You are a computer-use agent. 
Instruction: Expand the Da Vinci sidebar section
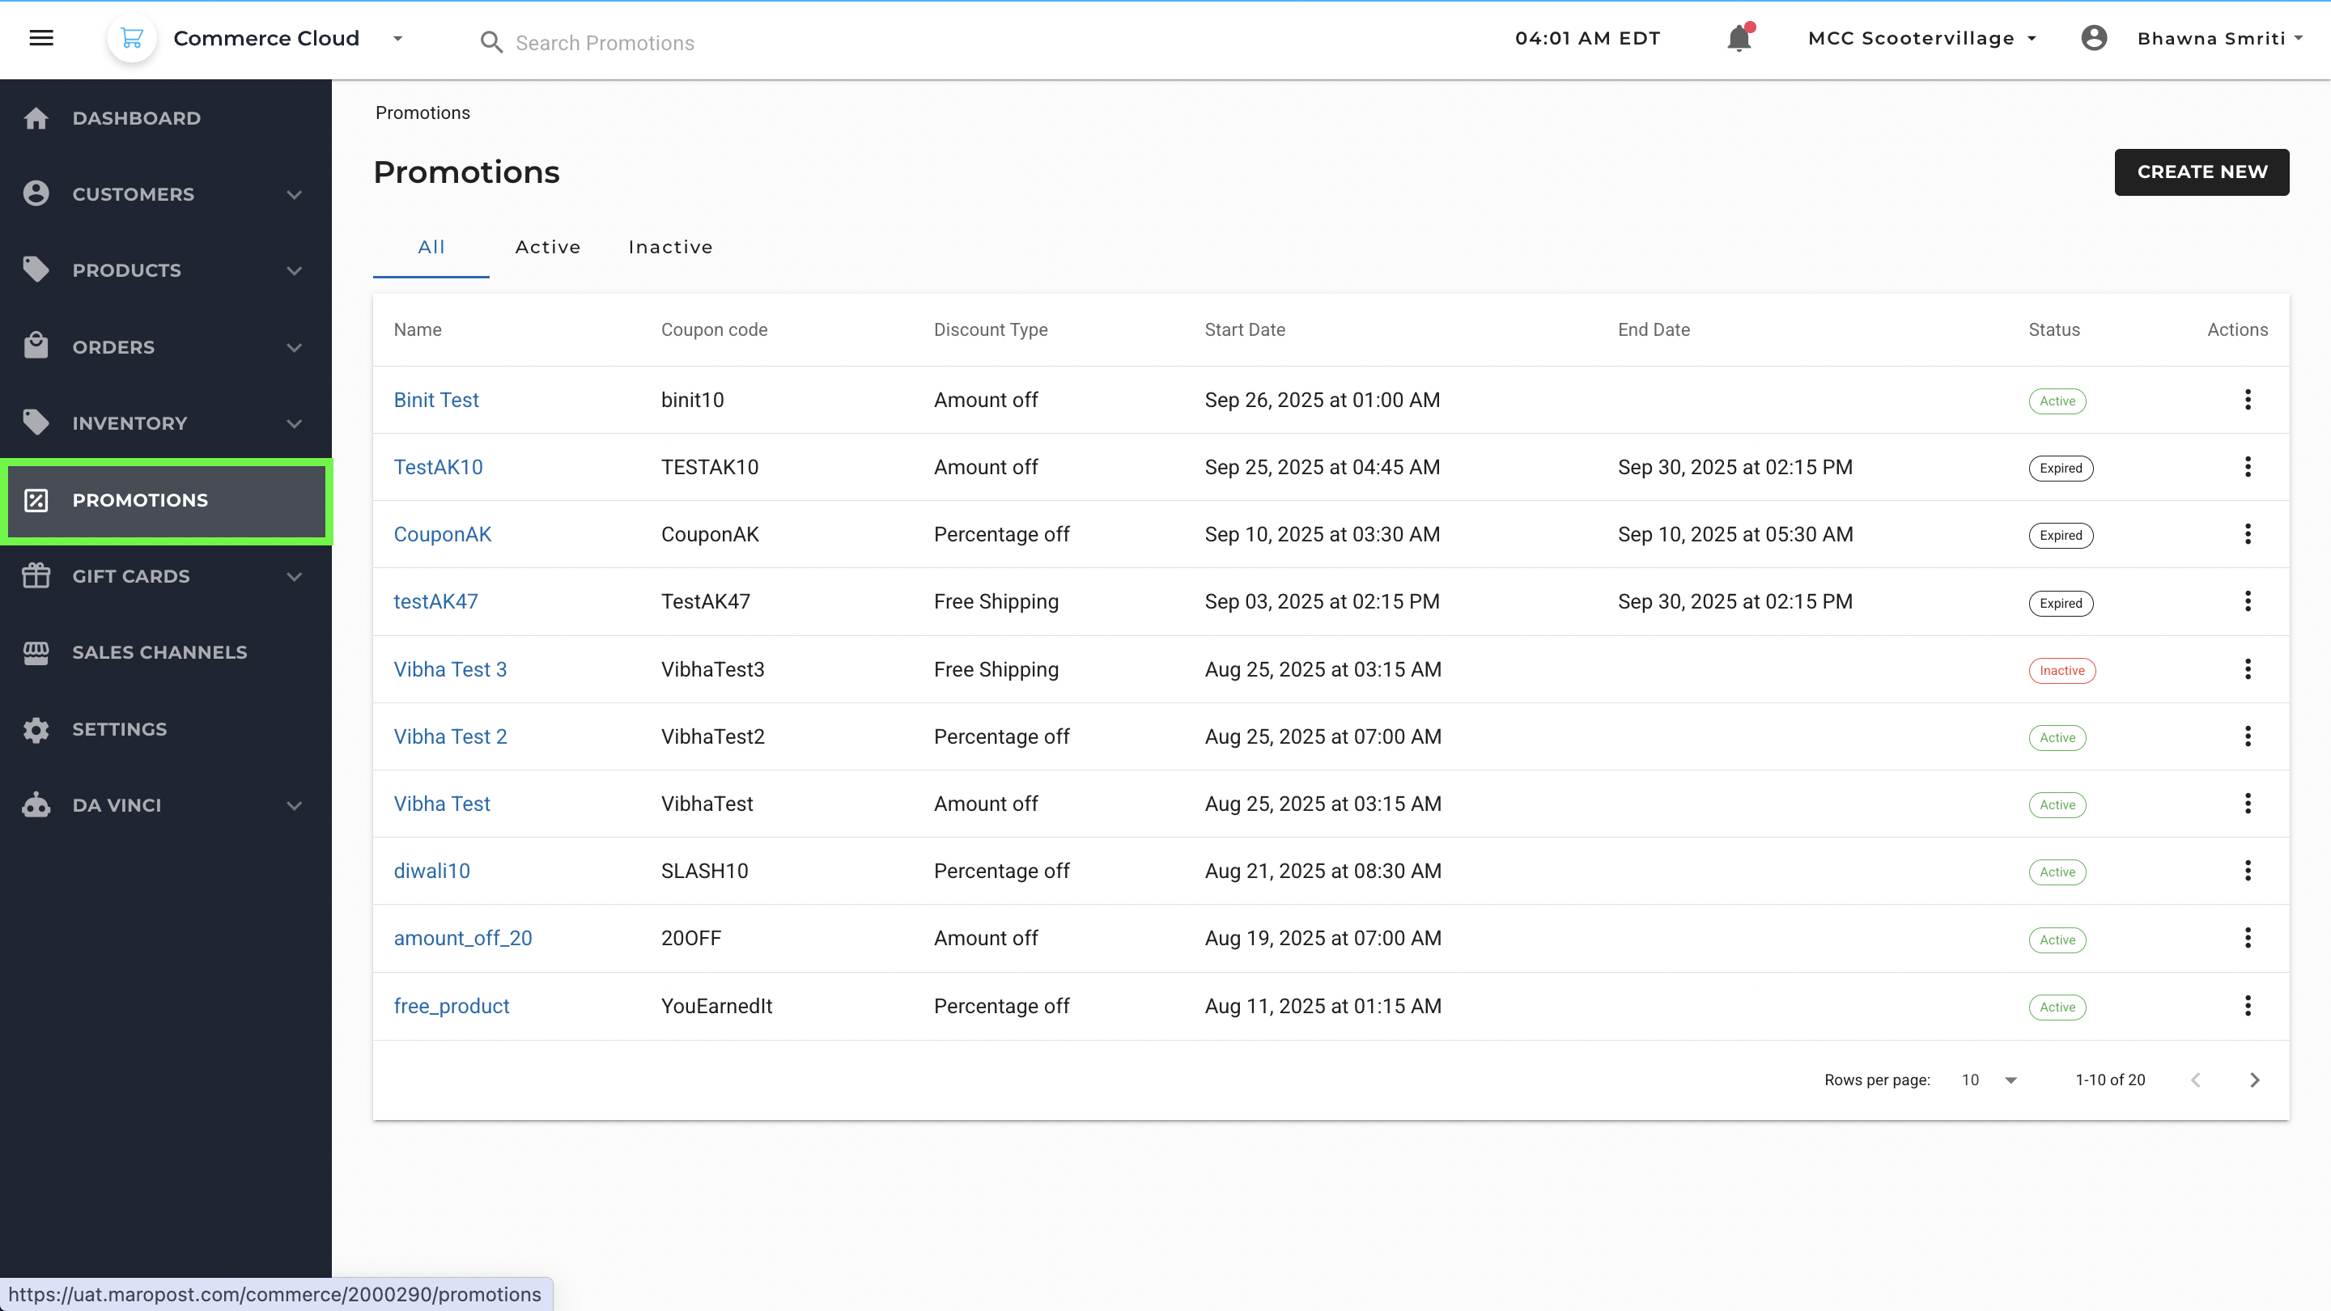click(x=294, y=805)
